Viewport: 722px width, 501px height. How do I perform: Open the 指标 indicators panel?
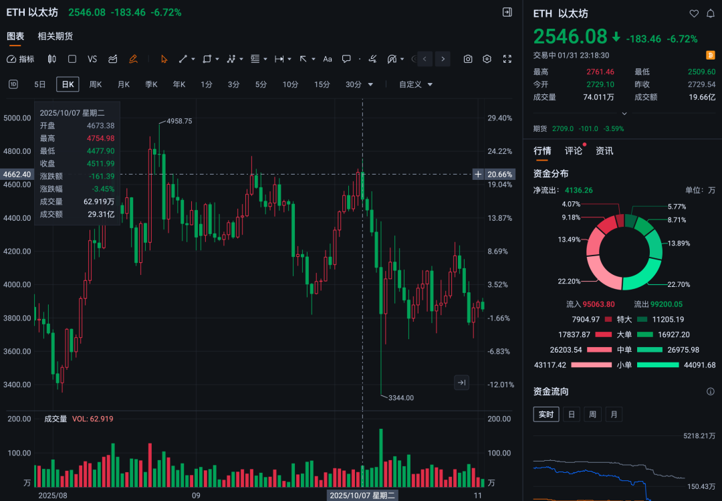[20, 59]
